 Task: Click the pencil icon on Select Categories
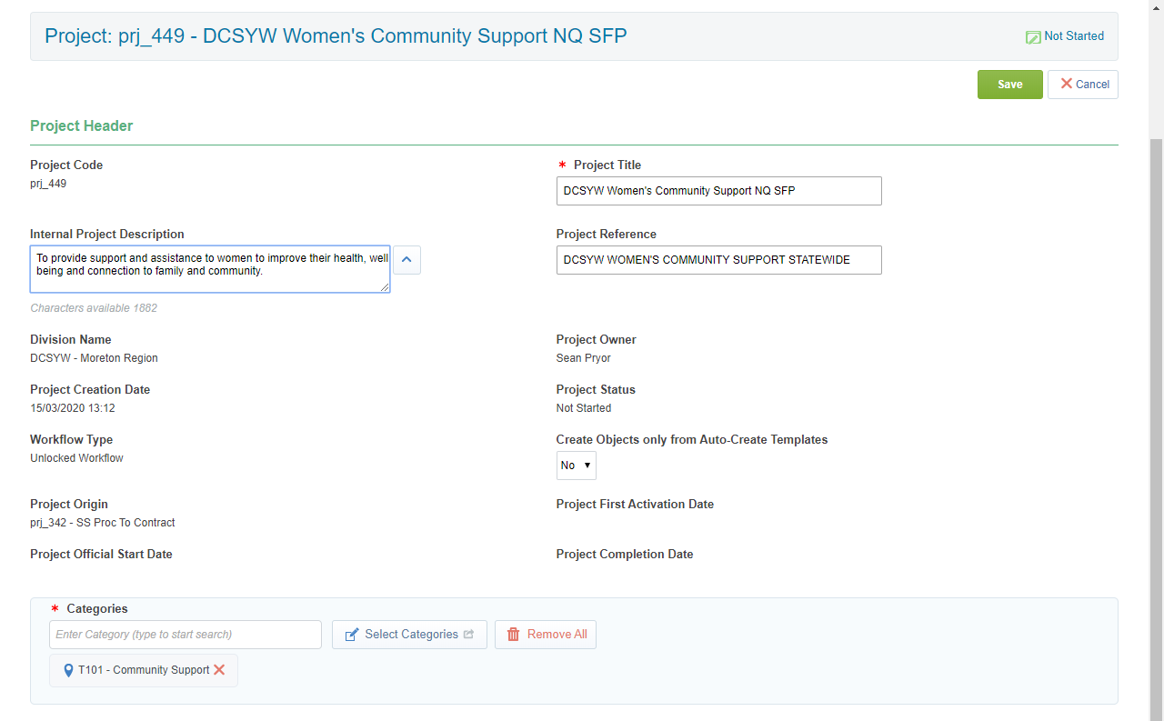[352, 635]
